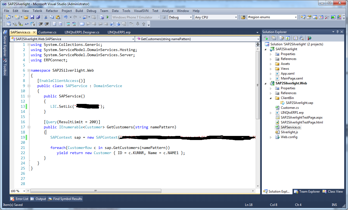Switch to the LINQtoERP1.erp tab
The width and height of the screenshot is (348, 210).
[x=119, y=32]
